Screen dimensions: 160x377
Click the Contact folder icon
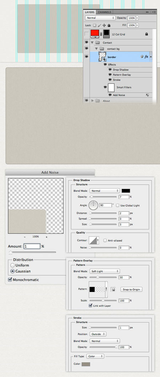click(97, 42)
